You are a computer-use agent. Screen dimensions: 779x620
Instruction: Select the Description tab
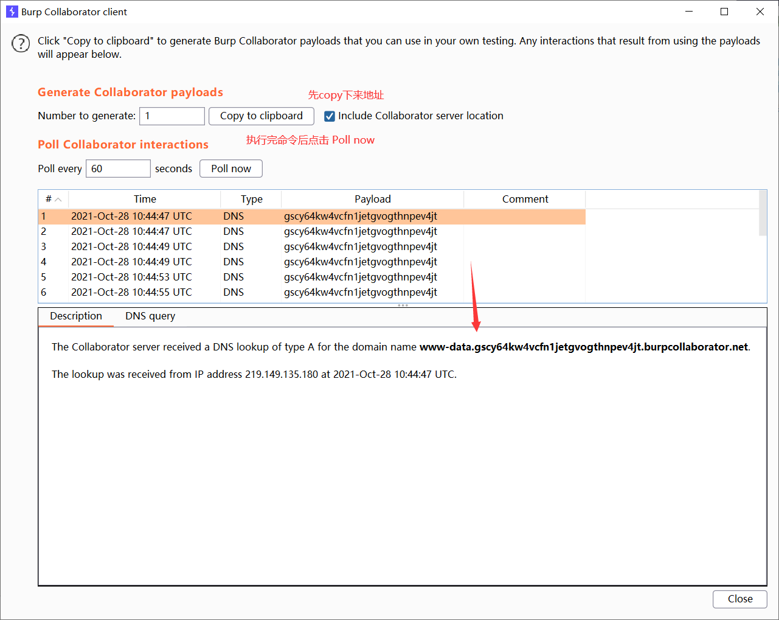coord(76,316)
